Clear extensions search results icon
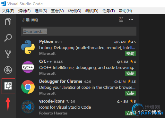 [x=121, y=20]
